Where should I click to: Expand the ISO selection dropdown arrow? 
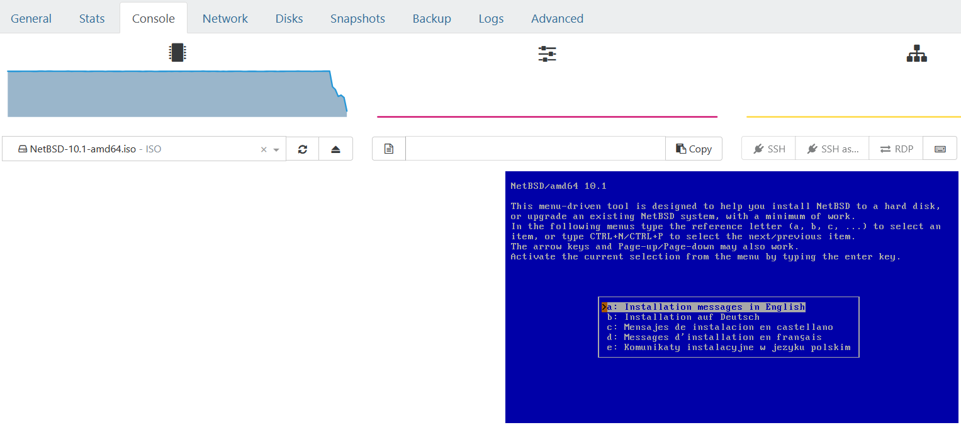276,150
